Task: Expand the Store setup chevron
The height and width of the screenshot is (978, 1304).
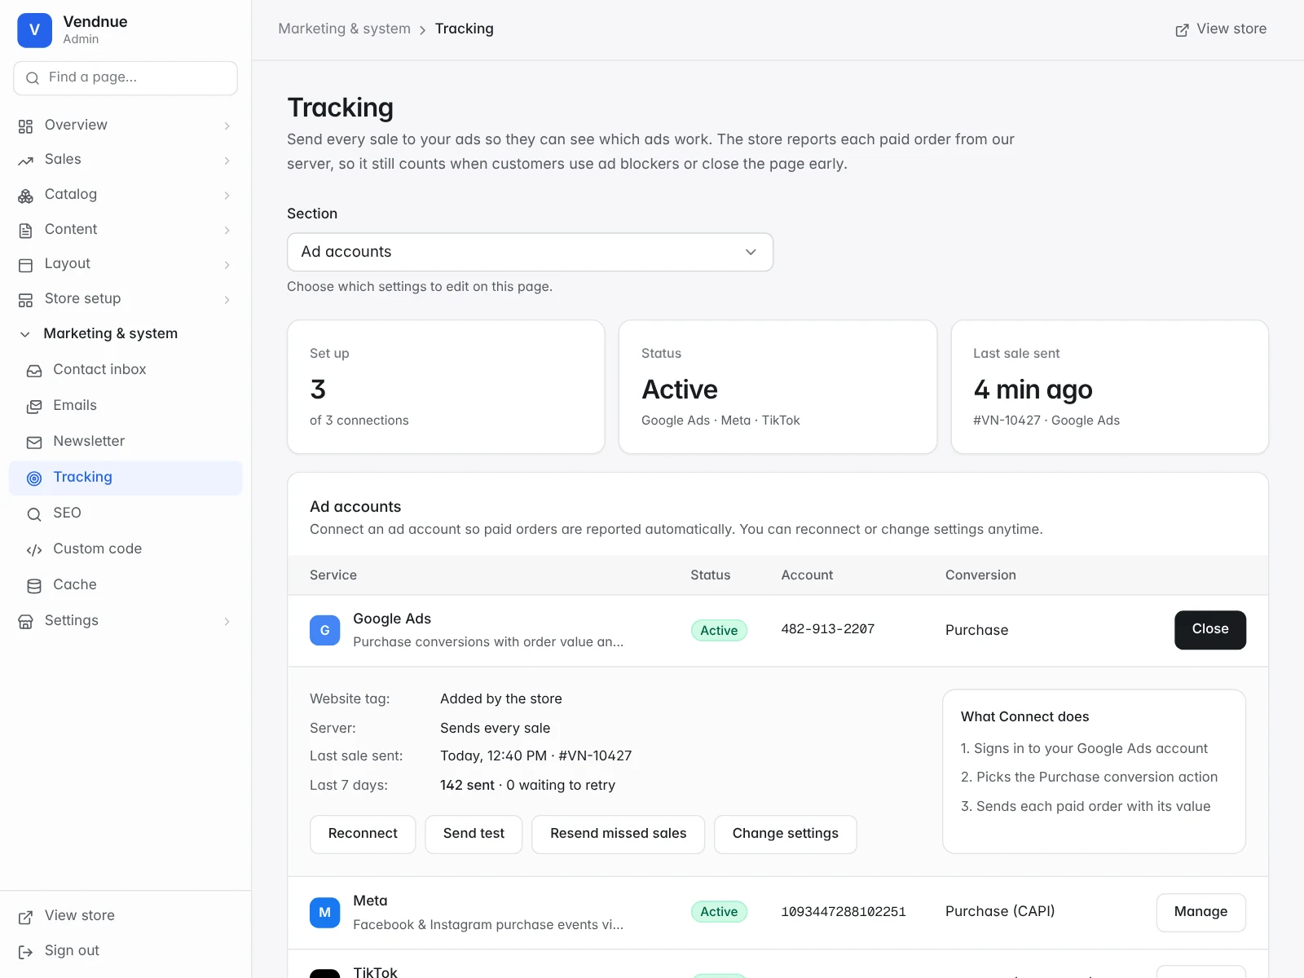Action: pos(227,300)
